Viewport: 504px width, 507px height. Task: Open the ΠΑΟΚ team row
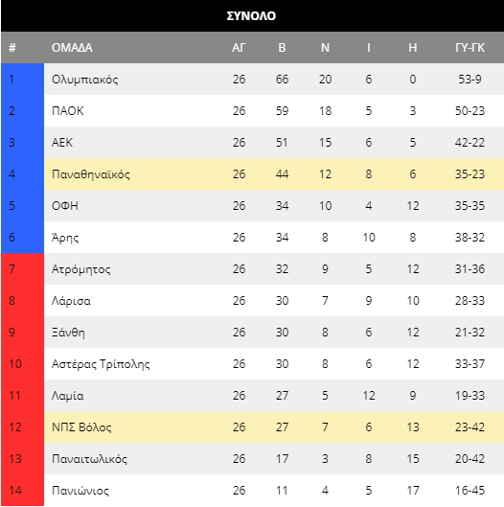[274, 111]
